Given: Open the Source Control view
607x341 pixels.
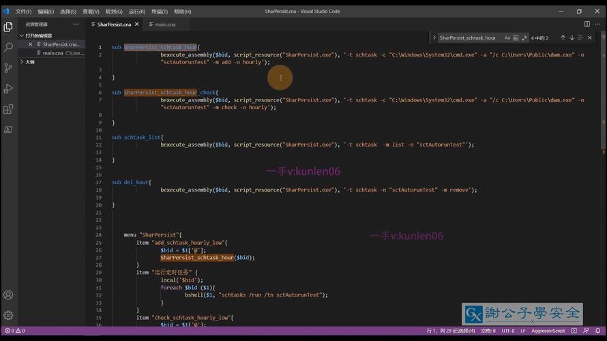Looking at the screenshot, I should point(8,68).
